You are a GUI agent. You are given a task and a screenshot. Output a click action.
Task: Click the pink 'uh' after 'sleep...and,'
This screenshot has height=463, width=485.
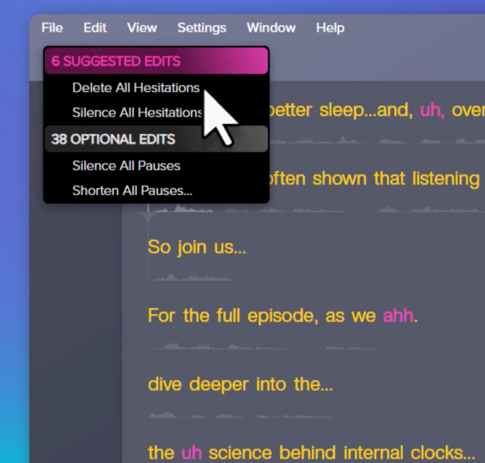point(432,110)
